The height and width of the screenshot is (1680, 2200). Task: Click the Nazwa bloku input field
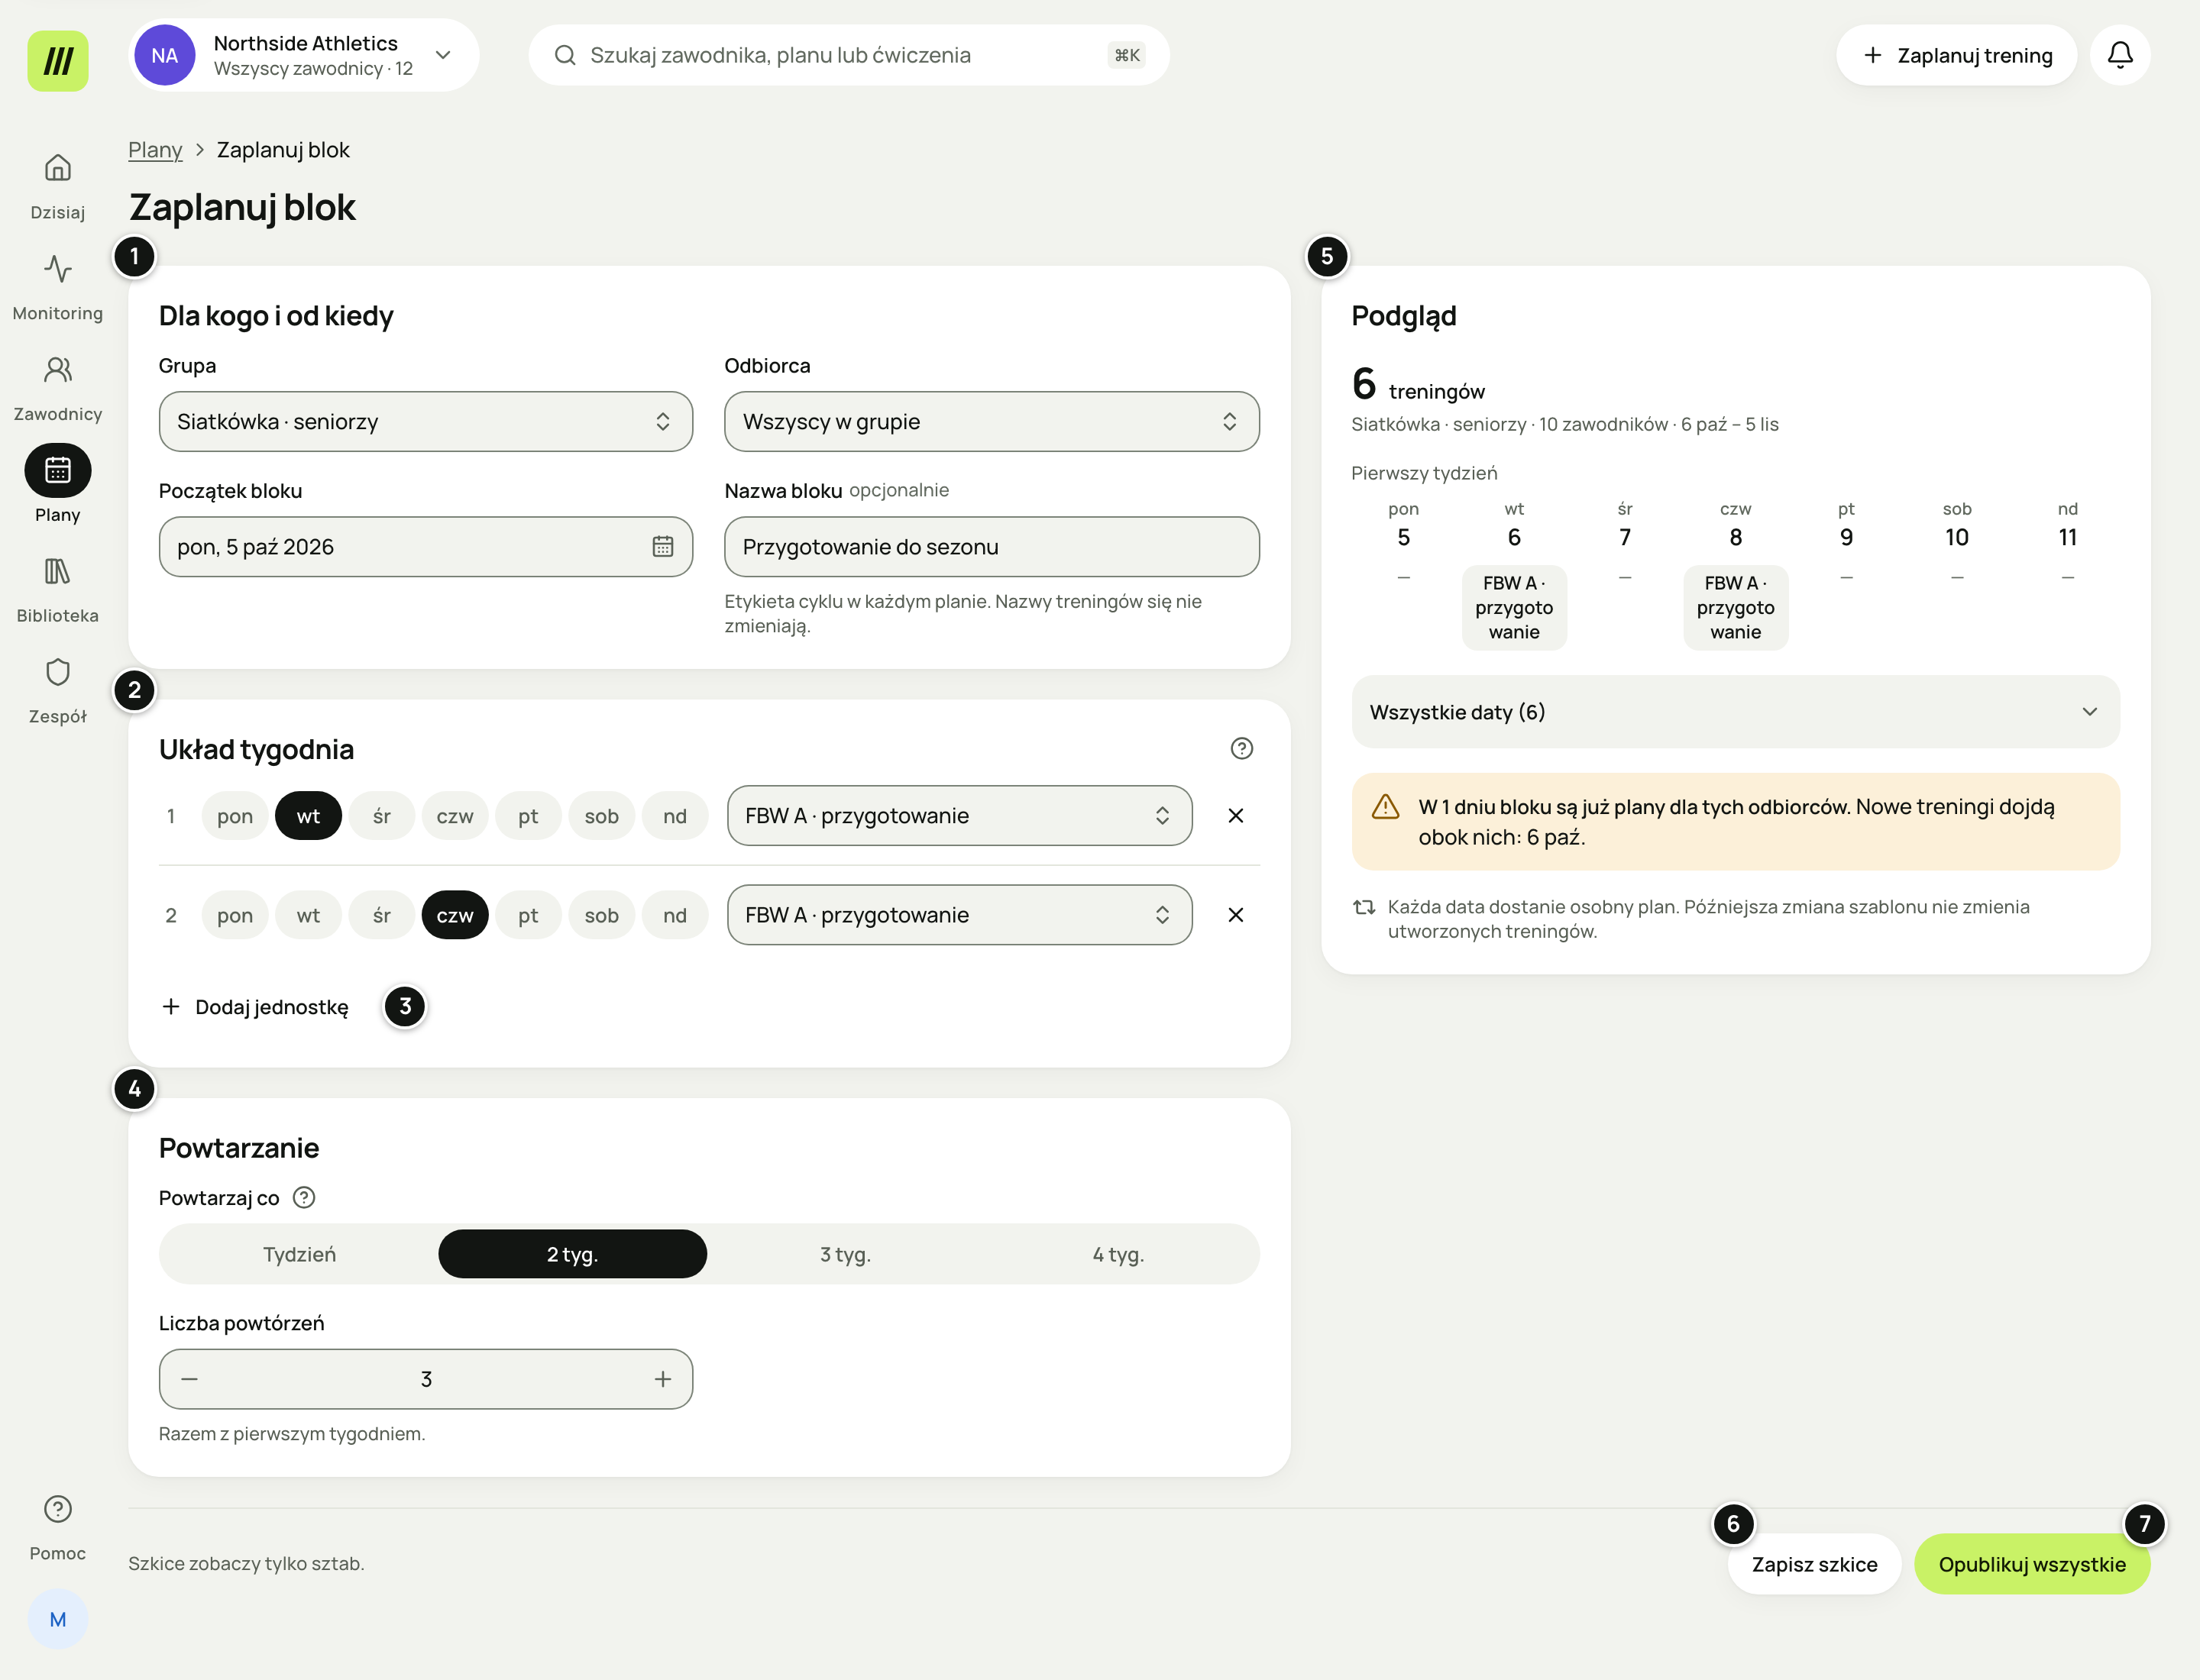pos(992,546)
